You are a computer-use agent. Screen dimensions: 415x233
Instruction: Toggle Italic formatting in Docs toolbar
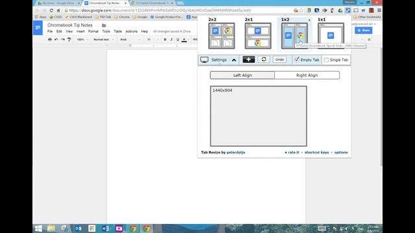171,39
